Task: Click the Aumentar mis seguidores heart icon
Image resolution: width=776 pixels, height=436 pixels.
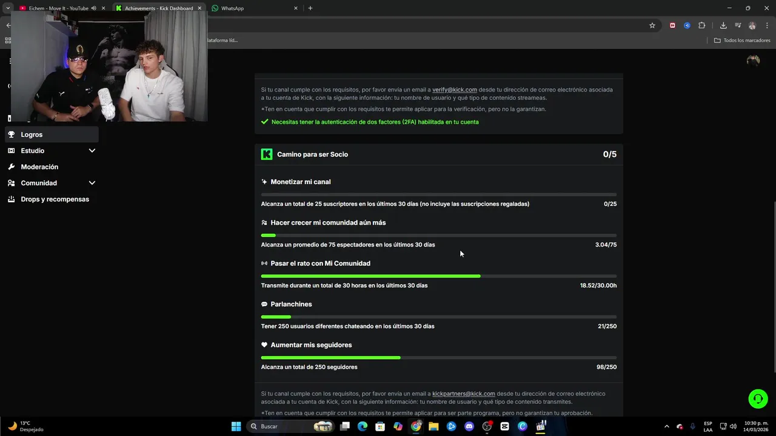Action: (264, 345)
